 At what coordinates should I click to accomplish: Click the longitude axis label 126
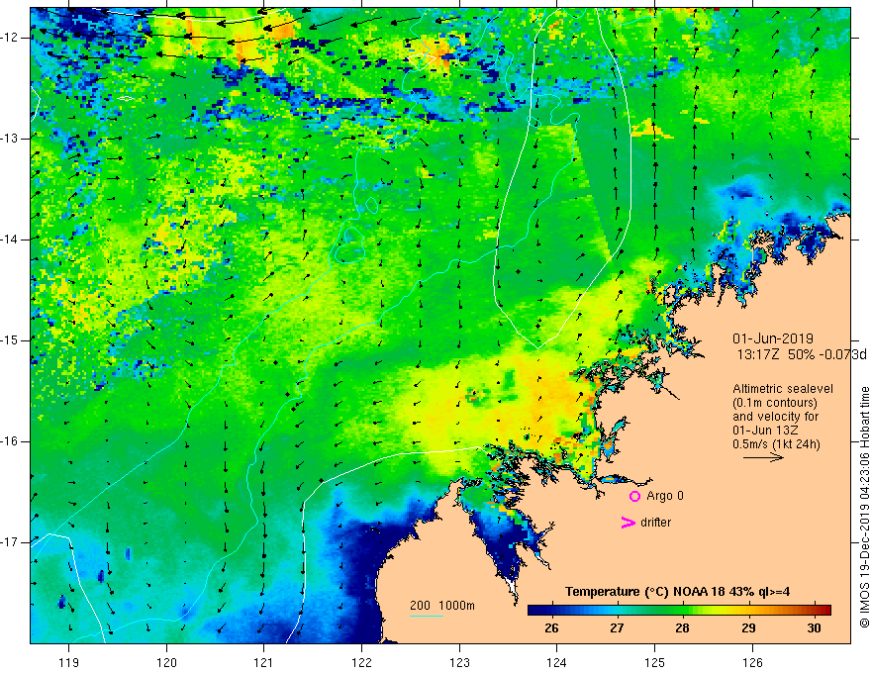tap(752, 662)
